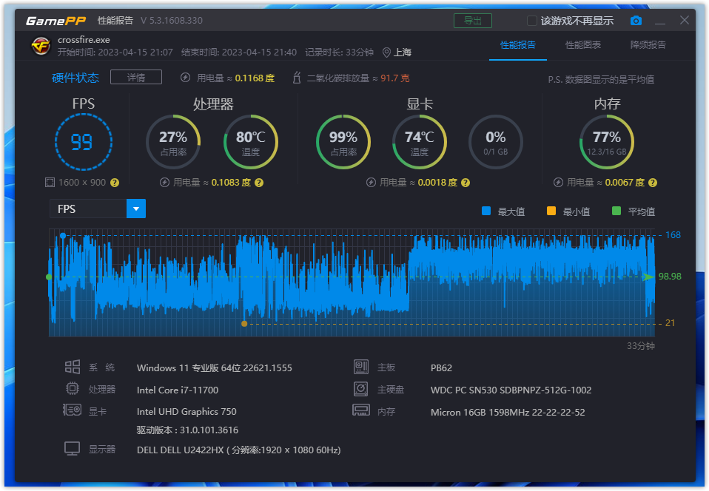Click the CPU 27% usage gauge
Image resolution: width=709 pixels, height=491 pixels.
pos(173,142)
